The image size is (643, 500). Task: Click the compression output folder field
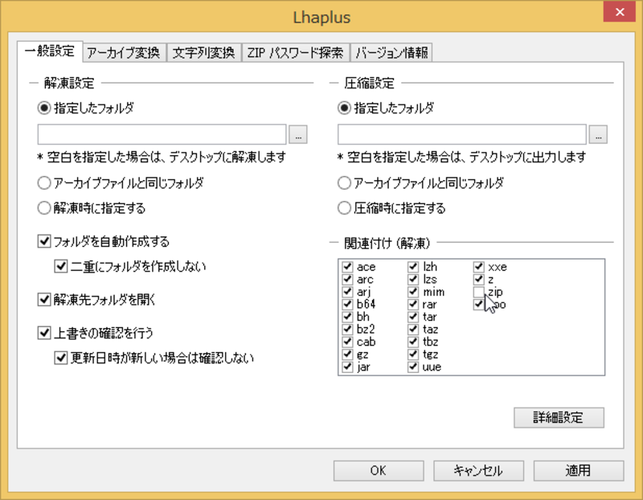[x=462, y=134]
